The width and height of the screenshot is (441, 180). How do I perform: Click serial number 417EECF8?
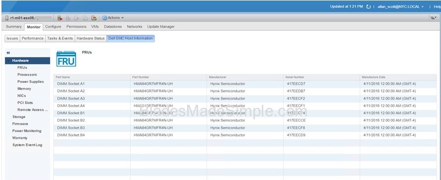point(296,128)
